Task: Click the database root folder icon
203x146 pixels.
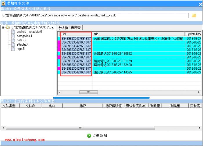Action: pyautogui.click(x=8, y=27)
